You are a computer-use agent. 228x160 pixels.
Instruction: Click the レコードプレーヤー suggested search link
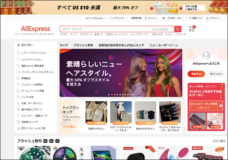click(x=139, y=34)
